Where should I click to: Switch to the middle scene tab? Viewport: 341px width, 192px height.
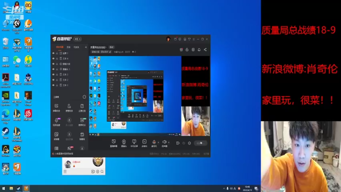69,47
